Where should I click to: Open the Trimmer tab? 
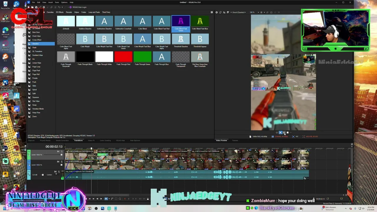235,140
